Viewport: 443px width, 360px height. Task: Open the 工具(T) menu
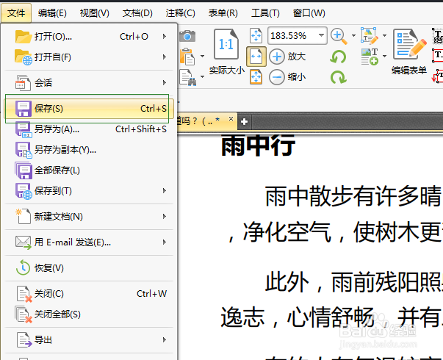click(x=265, y=13)
